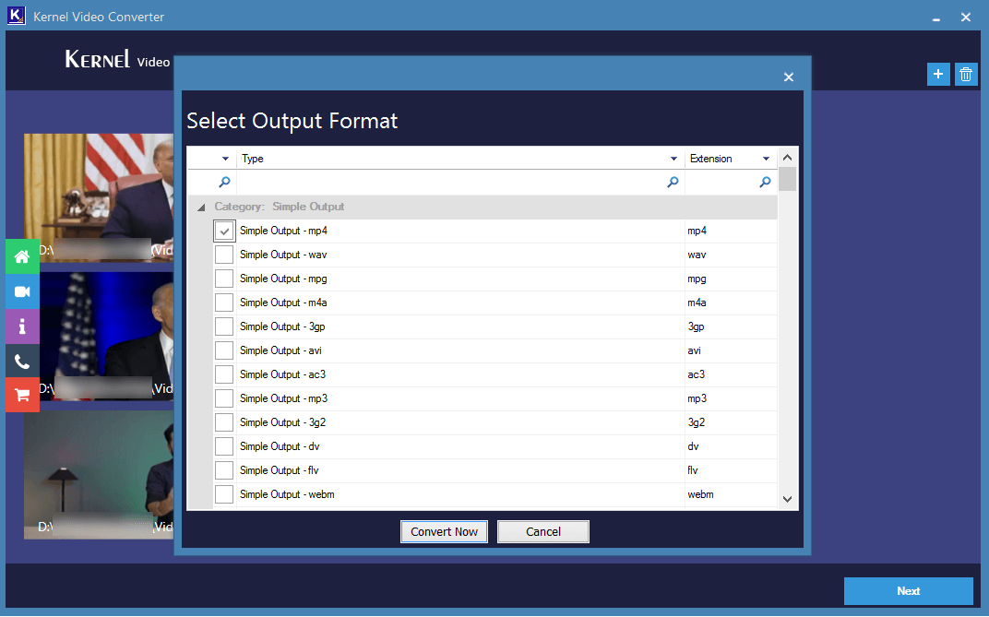Open the Type column filter dropdown
Image resolution: width=989 pixels, height=617 pixels.
pos(673,159)
